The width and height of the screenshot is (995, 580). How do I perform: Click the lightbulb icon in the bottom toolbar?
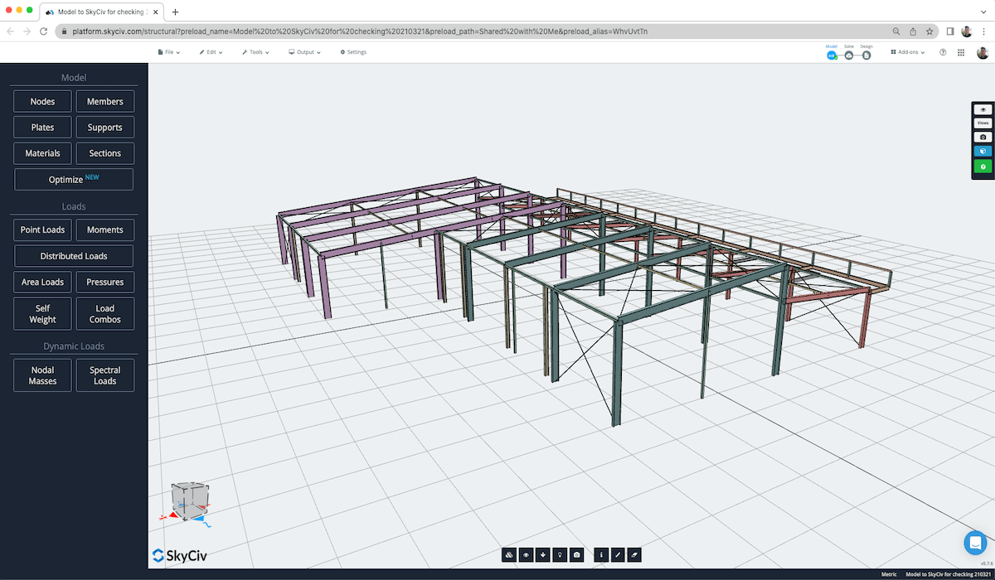(x=560, y=554)
